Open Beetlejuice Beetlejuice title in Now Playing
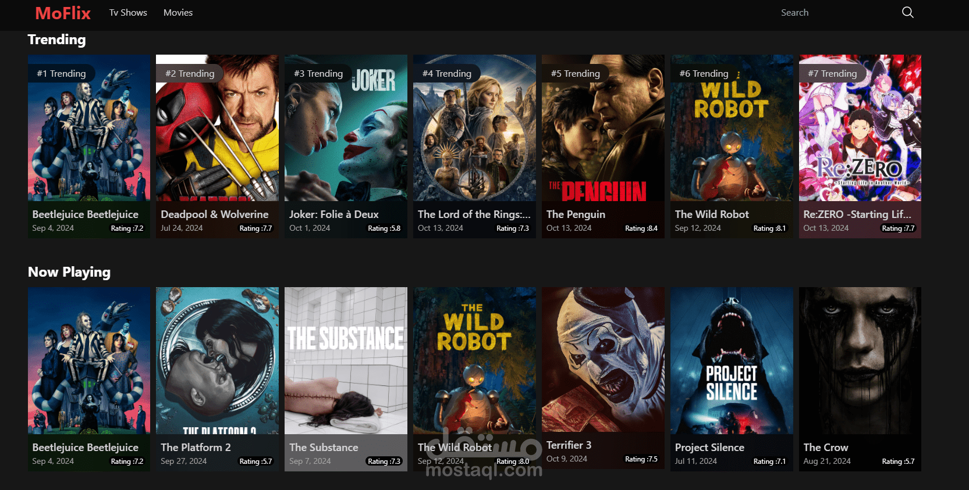The image size is (969, 490). [86, 448]
